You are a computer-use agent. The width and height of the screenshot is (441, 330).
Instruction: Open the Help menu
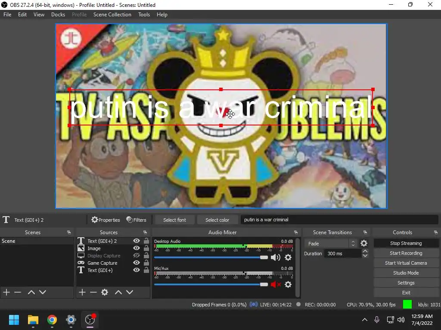click(x=162, y=15)
